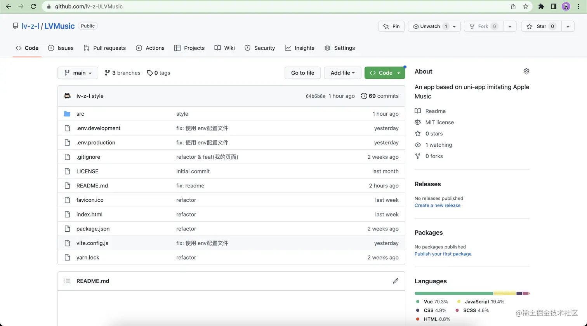Screen dimensions: 587x326
Task: Open the Pull requests tab
Action: [104, 48]
